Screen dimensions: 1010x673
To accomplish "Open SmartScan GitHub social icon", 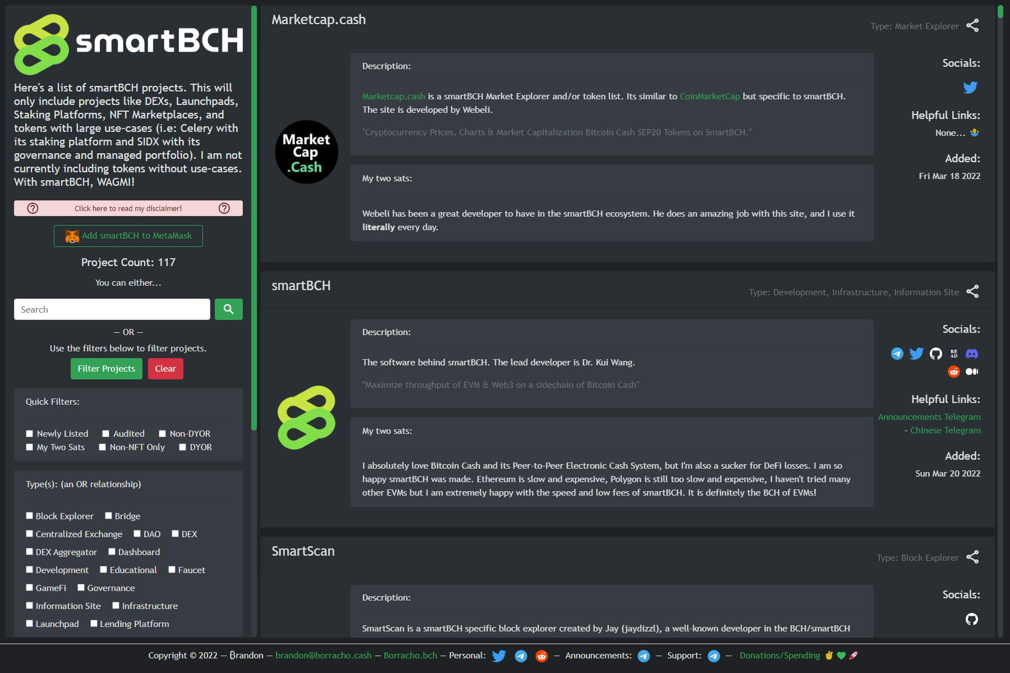I will 972,619.
